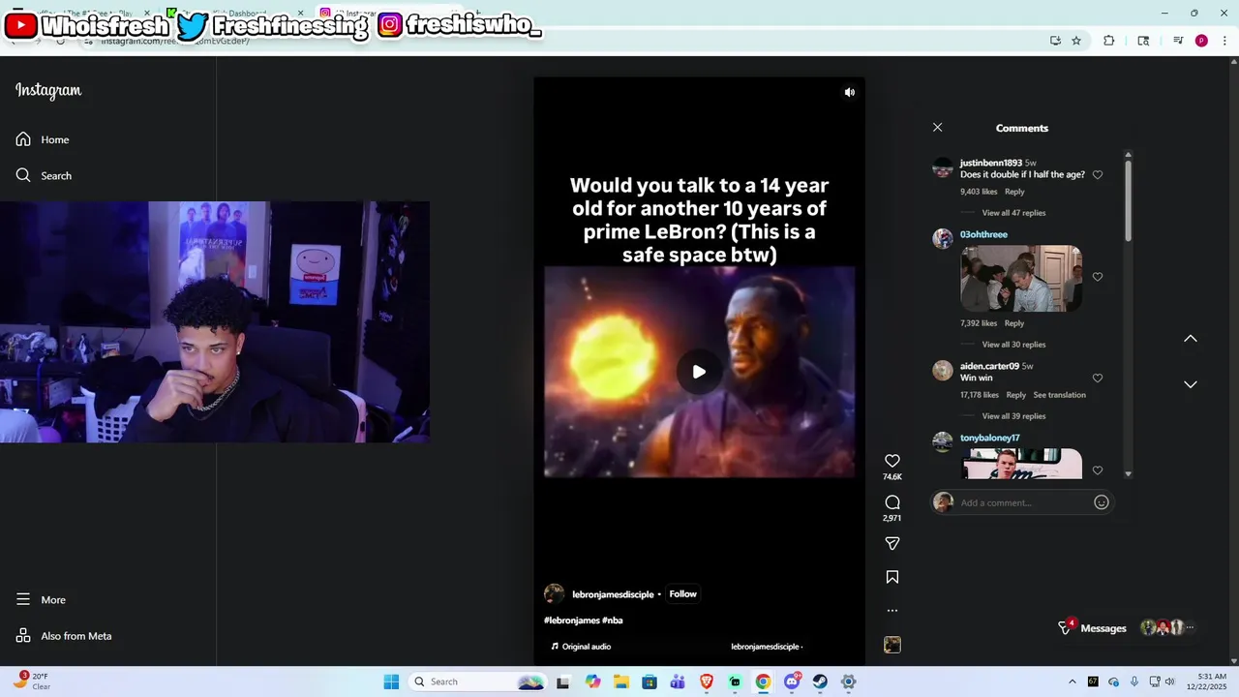Image resolution: width=1239 pixels, height=697 pixels.
Task: Open the reel's three-dot options menu
Action: (x=892, y=611)
